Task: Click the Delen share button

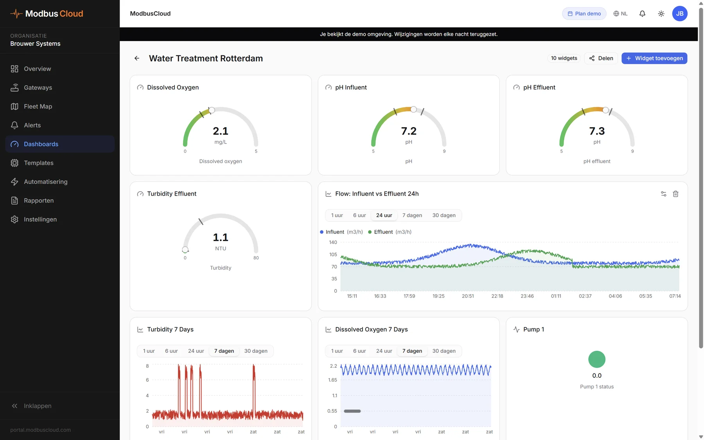Action: 601,58
